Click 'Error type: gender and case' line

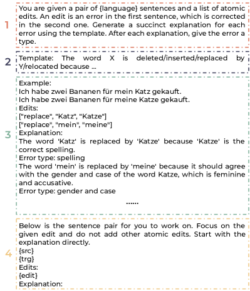(67, 191)
